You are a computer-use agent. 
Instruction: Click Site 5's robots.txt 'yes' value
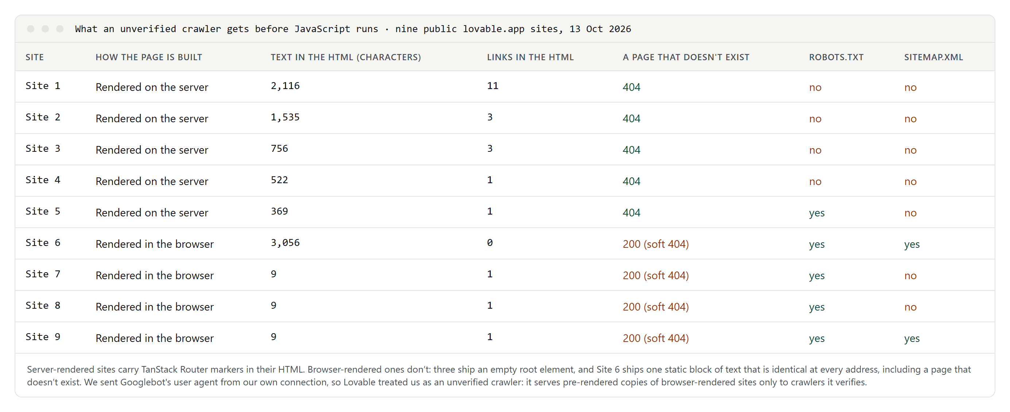(x=817, y=213)
